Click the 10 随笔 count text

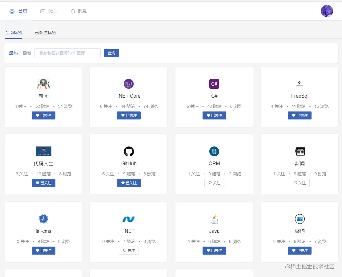click(x=43, y=174)
